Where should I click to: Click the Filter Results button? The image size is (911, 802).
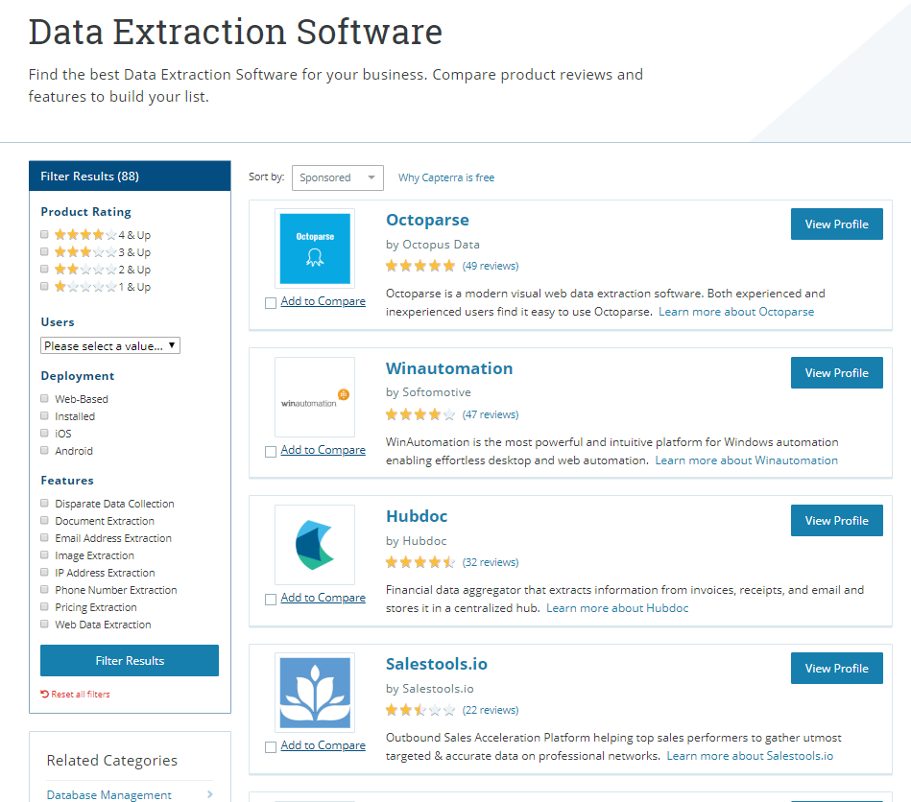[x=130, y=660]
